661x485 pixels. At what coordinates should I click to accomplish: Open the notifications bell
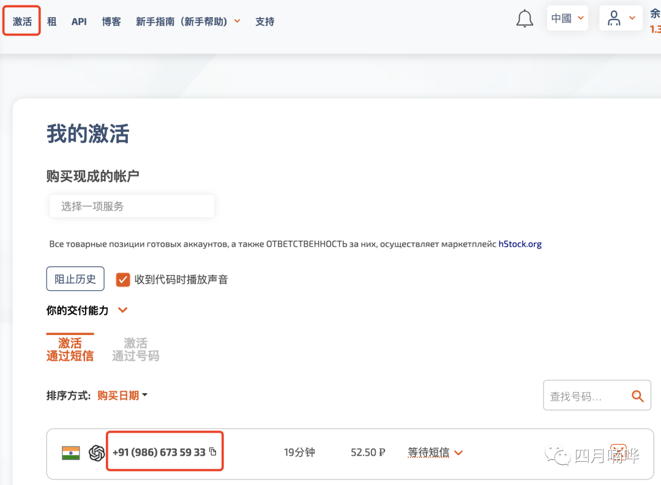tap(525, 18)
